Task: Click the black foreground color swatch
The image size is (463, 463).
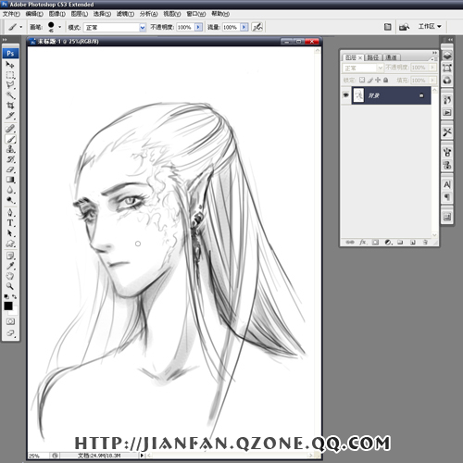Action: 8,306
